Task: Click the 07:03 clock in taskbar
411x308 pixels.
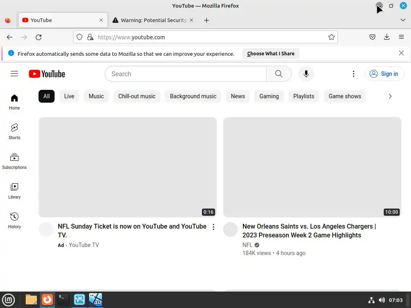Action: 395,300
